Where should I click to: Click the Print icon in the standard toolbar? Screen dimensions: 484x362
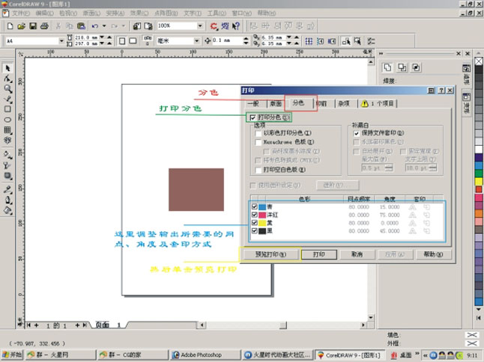44,26
